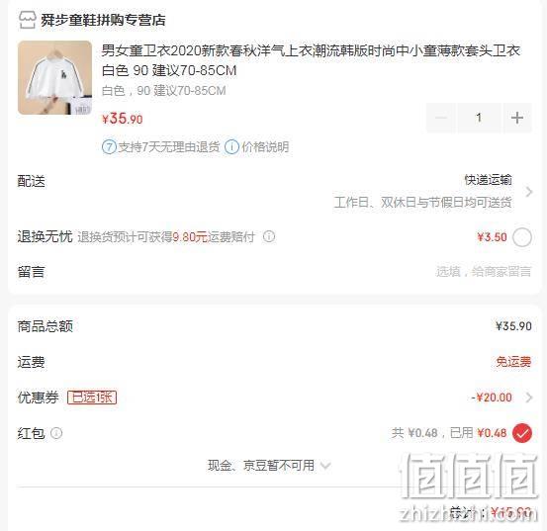Click the 已选1张 coupon tag
The image size is (547, 531).
click(92, 398)
